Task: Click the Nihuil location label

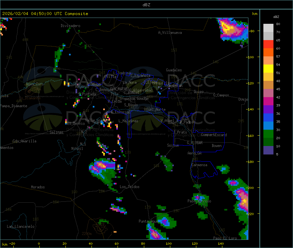Action: click(x=77, y=149)
